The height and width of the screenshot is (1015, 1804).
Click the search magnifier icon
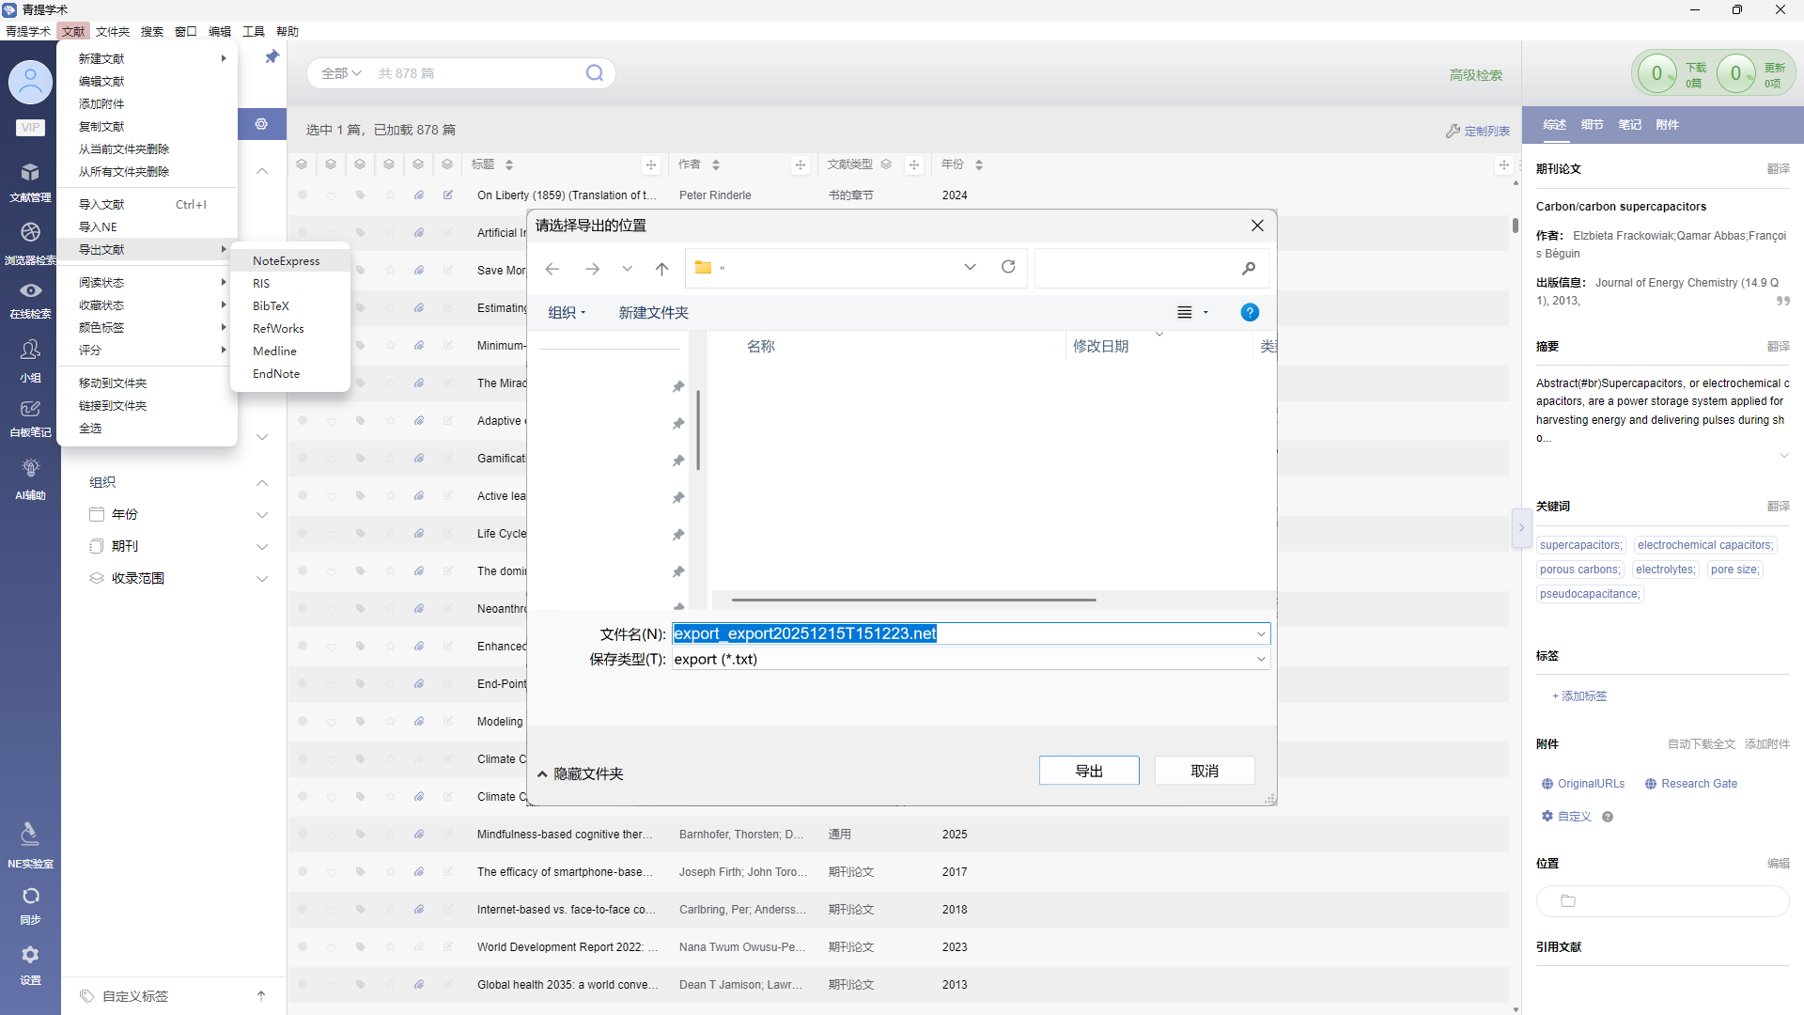[x=595, y=73]
